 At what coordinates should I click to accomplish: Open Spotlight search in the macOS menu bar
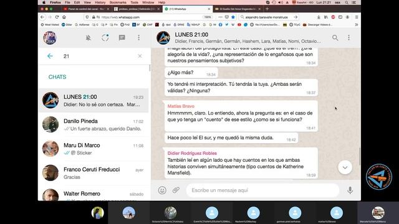(347, 2)
